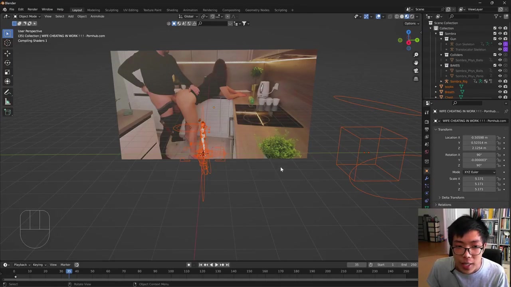Image resolution: width=511 pixels, height=287 pixels.
Task: Click the Location X value field
Action: [x=479, y=138]
